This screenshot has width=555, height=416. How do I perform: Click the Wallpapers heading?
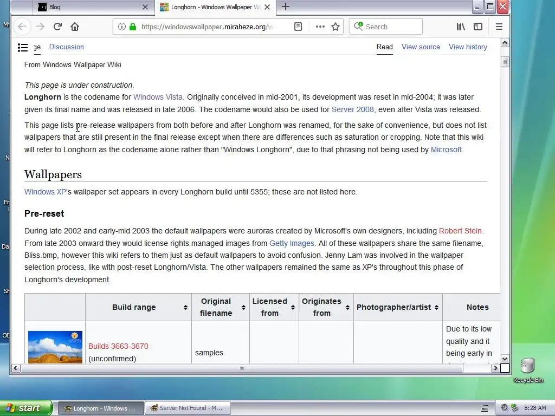coord(53,174)
